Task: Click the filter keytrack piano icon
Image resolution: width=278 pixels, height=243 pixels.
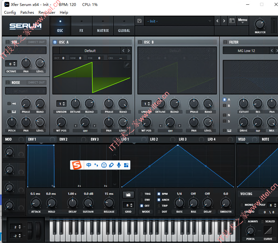Action: click(229, 131)
